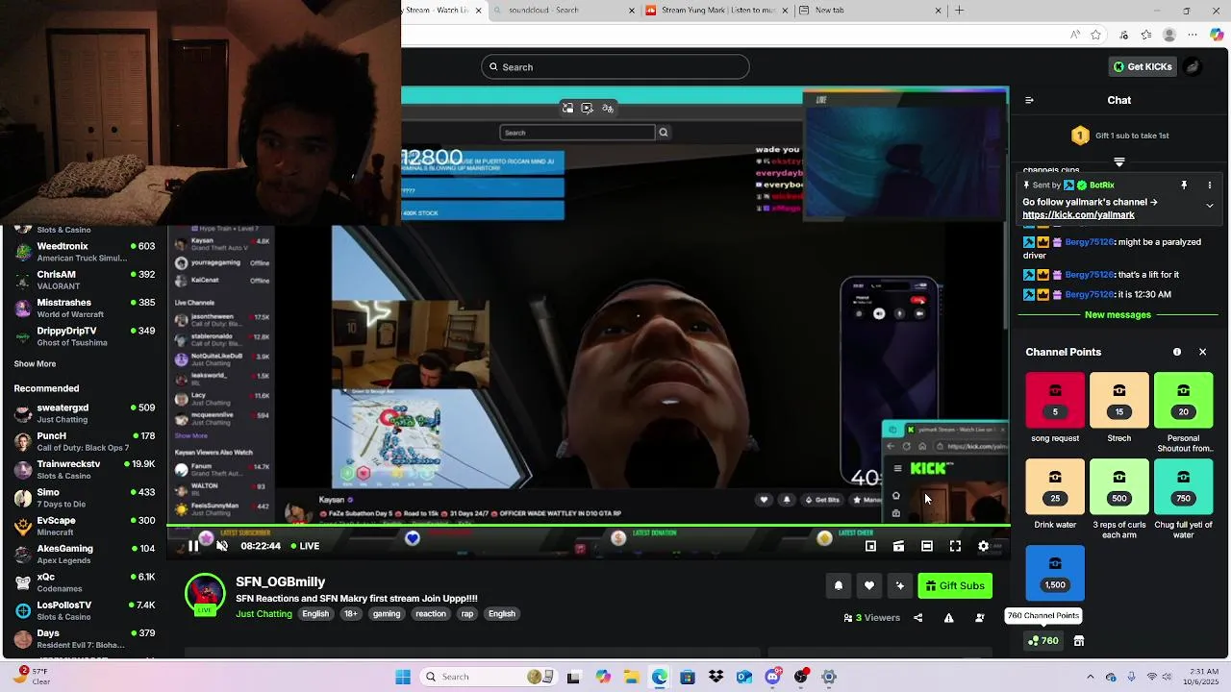Open the Trainwreckstv recommended channel
Image resolution: width=1231 pixels, height=692 pixels.
85,469
